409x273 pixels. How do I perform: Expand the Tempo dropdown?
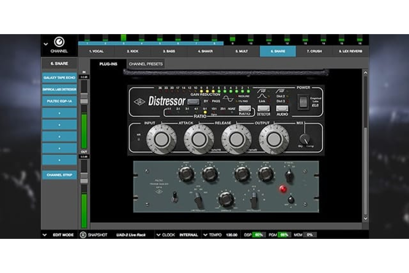205,235
